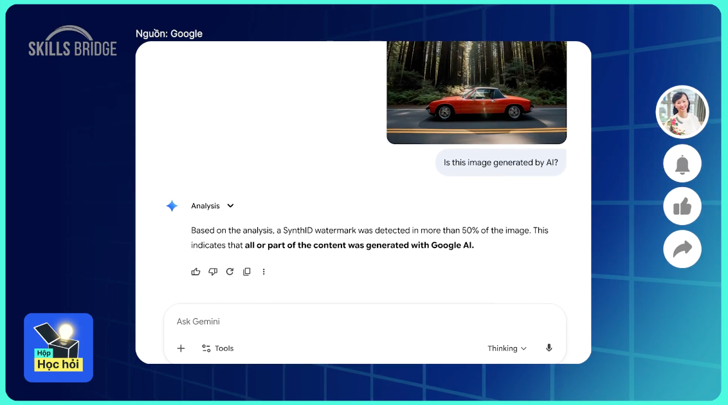Click the Tools button in prompt box

(x=217, y=348)
